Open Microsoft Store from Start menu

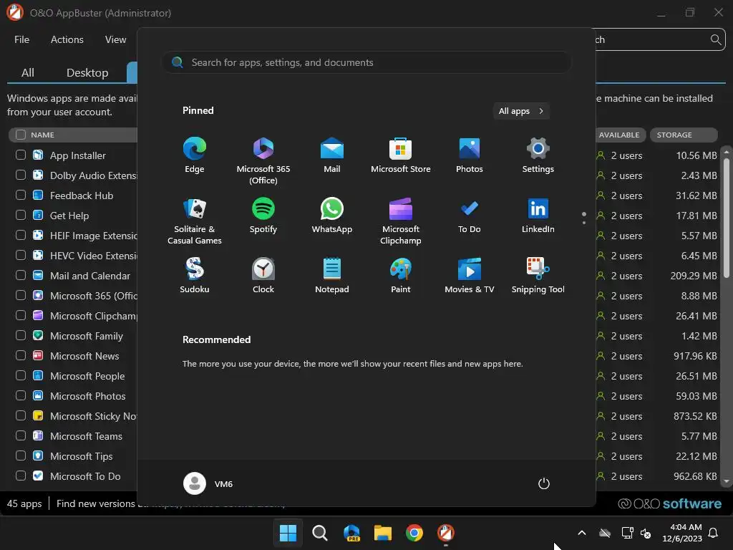(x=401, y=155)
